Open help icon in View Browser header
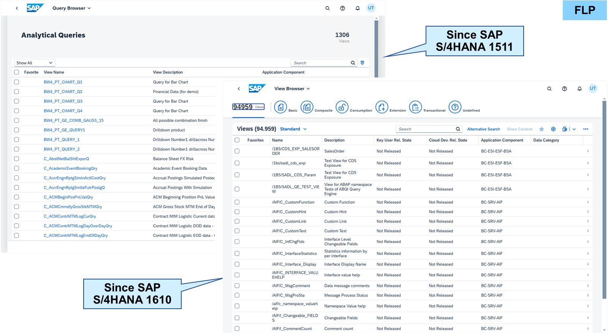This screenshot has width=608, height=333. (x=564, y=88)
